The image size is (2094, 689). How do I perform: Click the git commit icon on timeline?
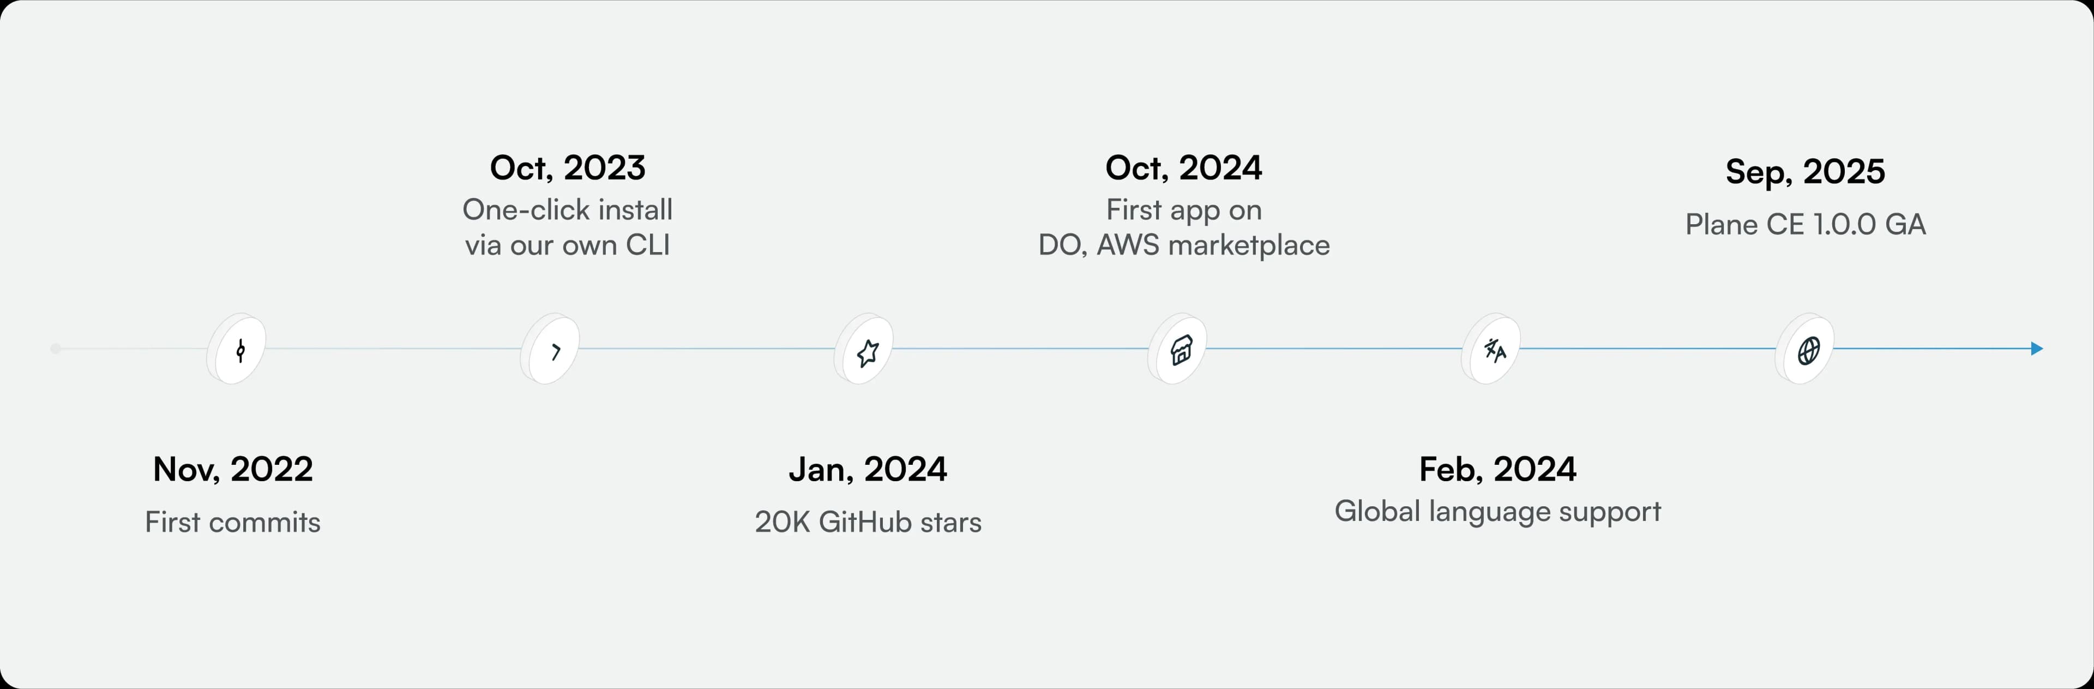click(240, 351)
